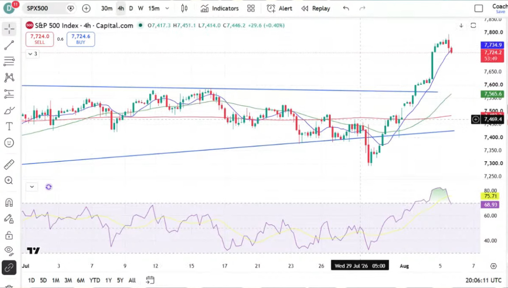Viewport: 508px width, 288px height.
Task: Click the BUY 7,724.6 button
Action: pyautogui.click(x=80, y=39)
